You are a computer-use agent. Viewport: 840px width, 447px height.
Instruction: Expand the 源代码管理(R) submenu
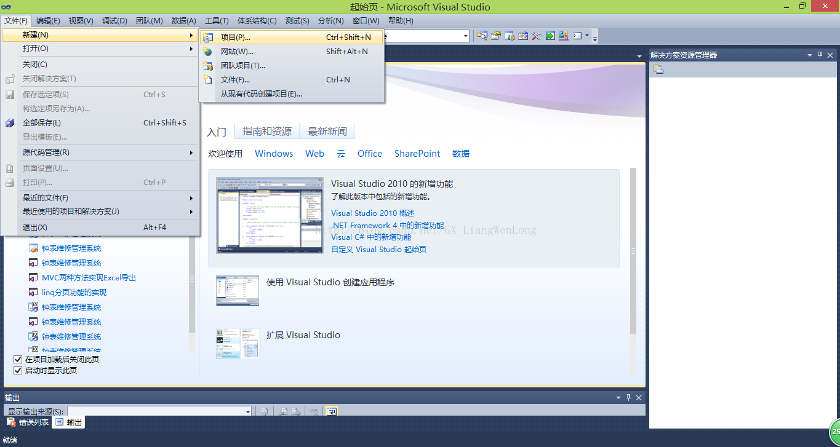coord(100,152)
